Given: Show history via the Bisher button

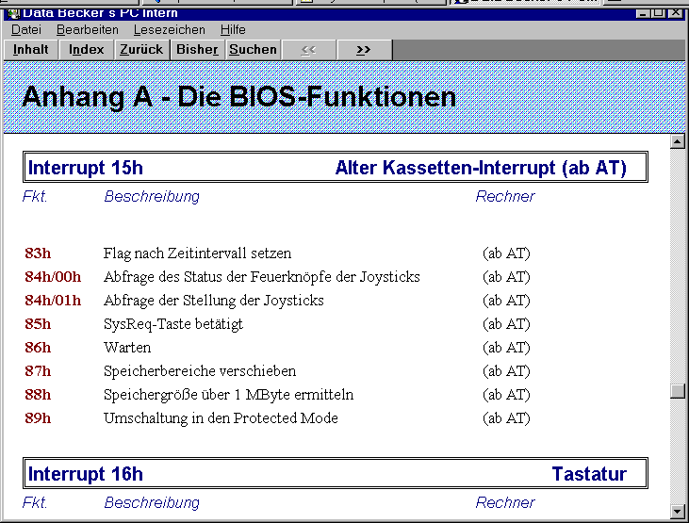Looking at the screenshot, I should pyautogui.click(x=198, y=50).
